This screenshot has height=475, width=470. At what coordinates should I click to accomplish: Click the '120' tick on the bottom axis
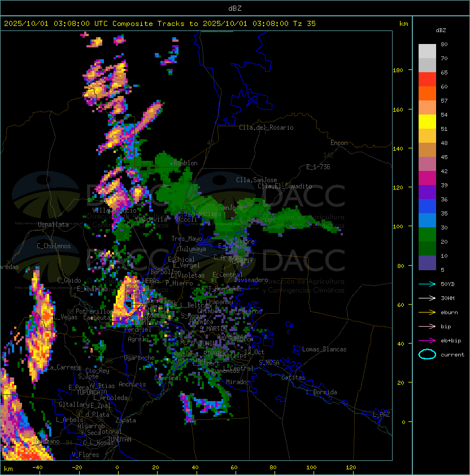point(351,468)
